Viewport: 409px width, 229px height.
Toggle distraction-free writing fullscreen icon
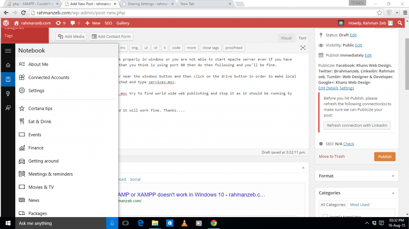point(303,48)
